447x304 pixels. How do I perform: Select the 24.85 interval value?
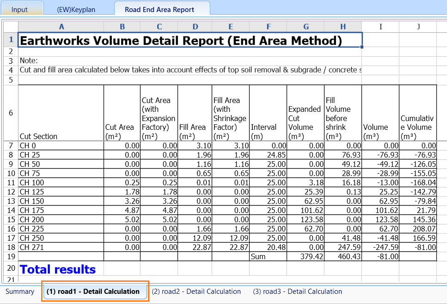tap(268, 155)
